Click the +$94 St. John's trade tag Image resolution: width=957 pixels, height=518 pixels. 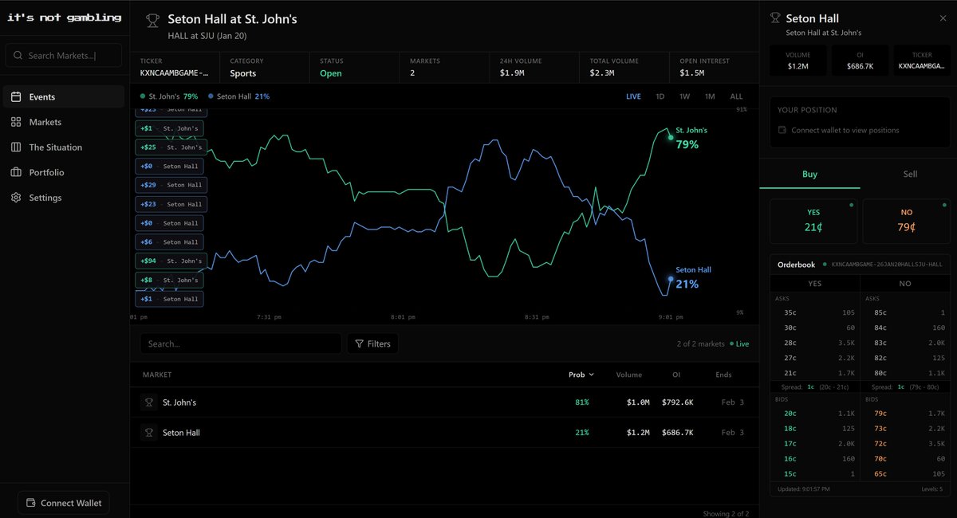[170, 261]
